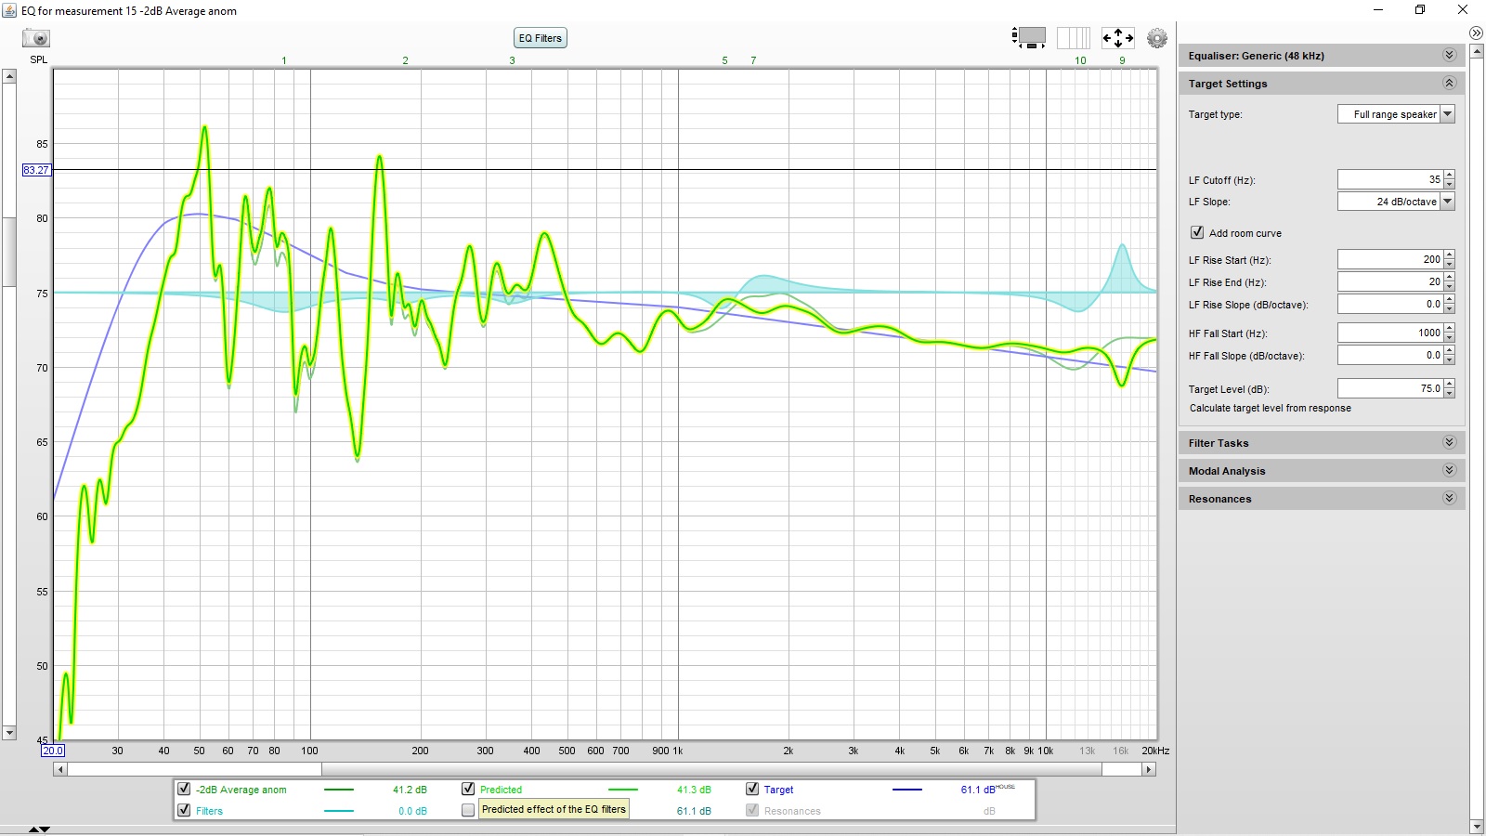Click the Resonances legend label

[792, 811]
